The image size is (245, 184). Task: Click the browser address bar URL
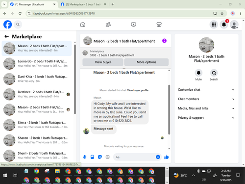[x=64, y=13]
